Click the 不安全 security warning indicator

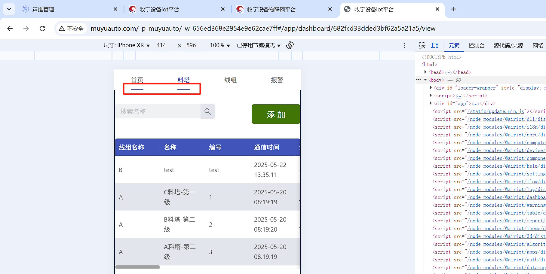coord(71,29)
